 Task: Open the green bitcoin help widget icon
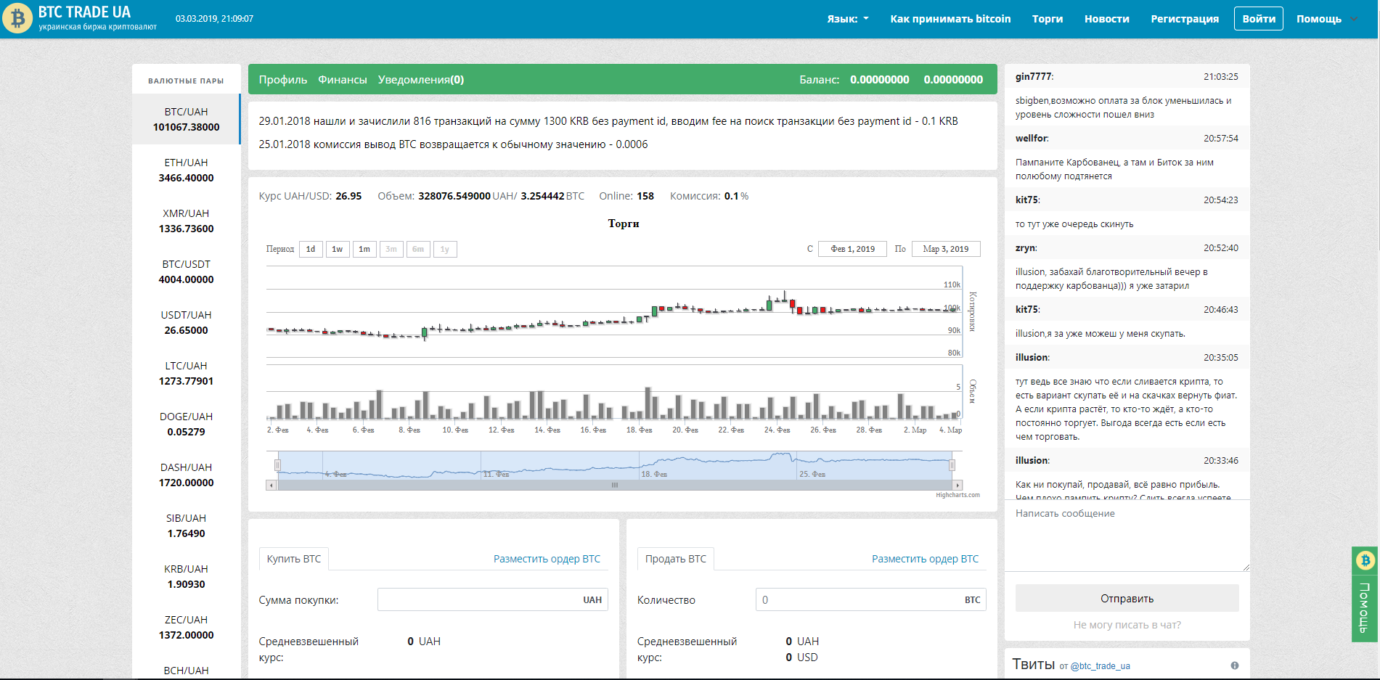(1365, 560)
